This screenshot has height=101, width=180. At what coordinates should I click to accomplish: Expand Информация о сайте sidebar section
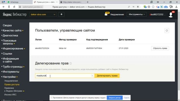pos(11,60)
